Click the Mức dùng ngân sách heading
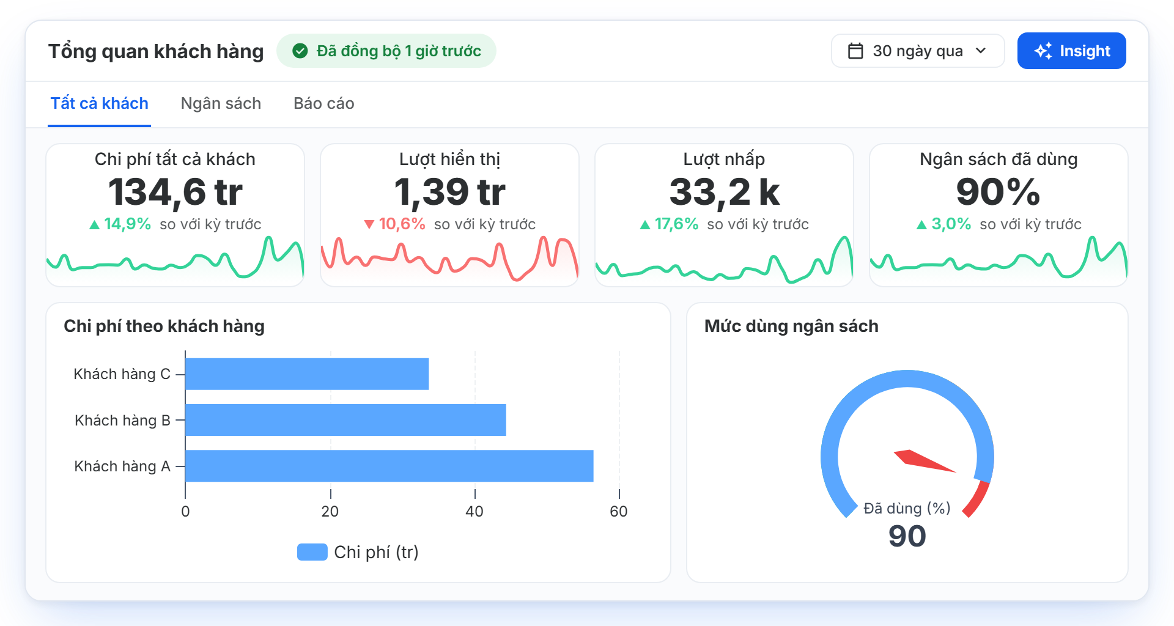 tap(791, 326)
